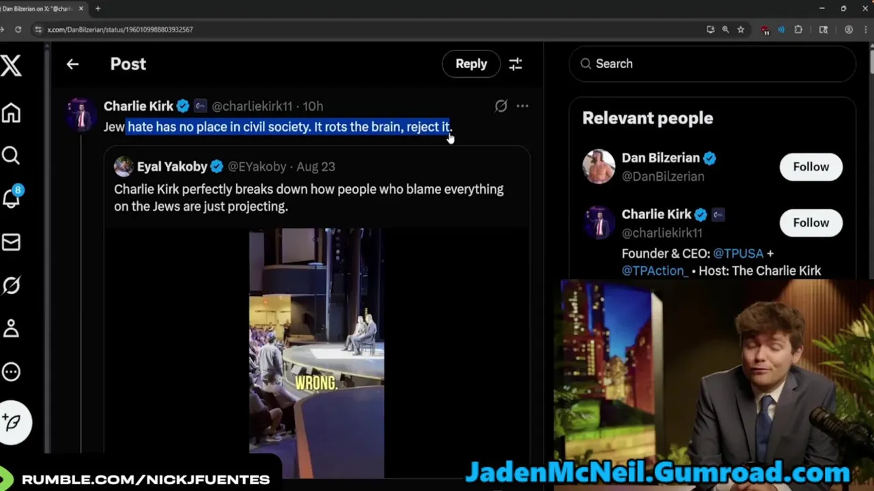This screenshot has width=874, height=491.
Task: Click Dan Bilzerian's avatar in Relevant people
Action: (x=599, y=166)
